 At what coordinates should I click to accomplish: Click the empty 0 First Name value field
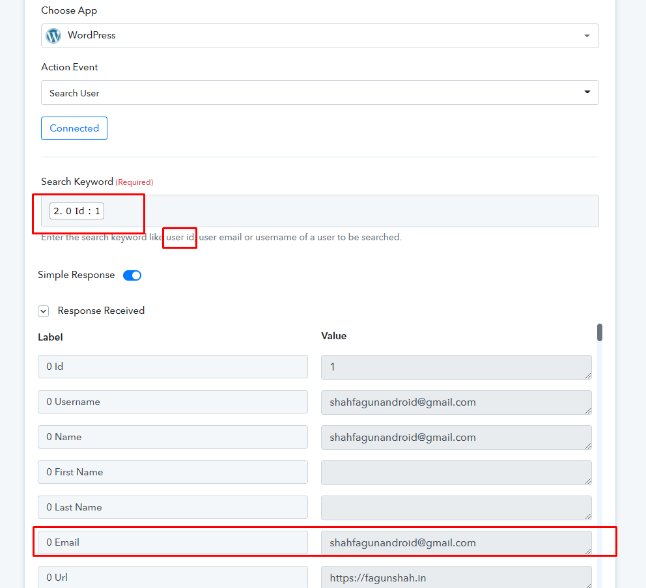(456, 473)
